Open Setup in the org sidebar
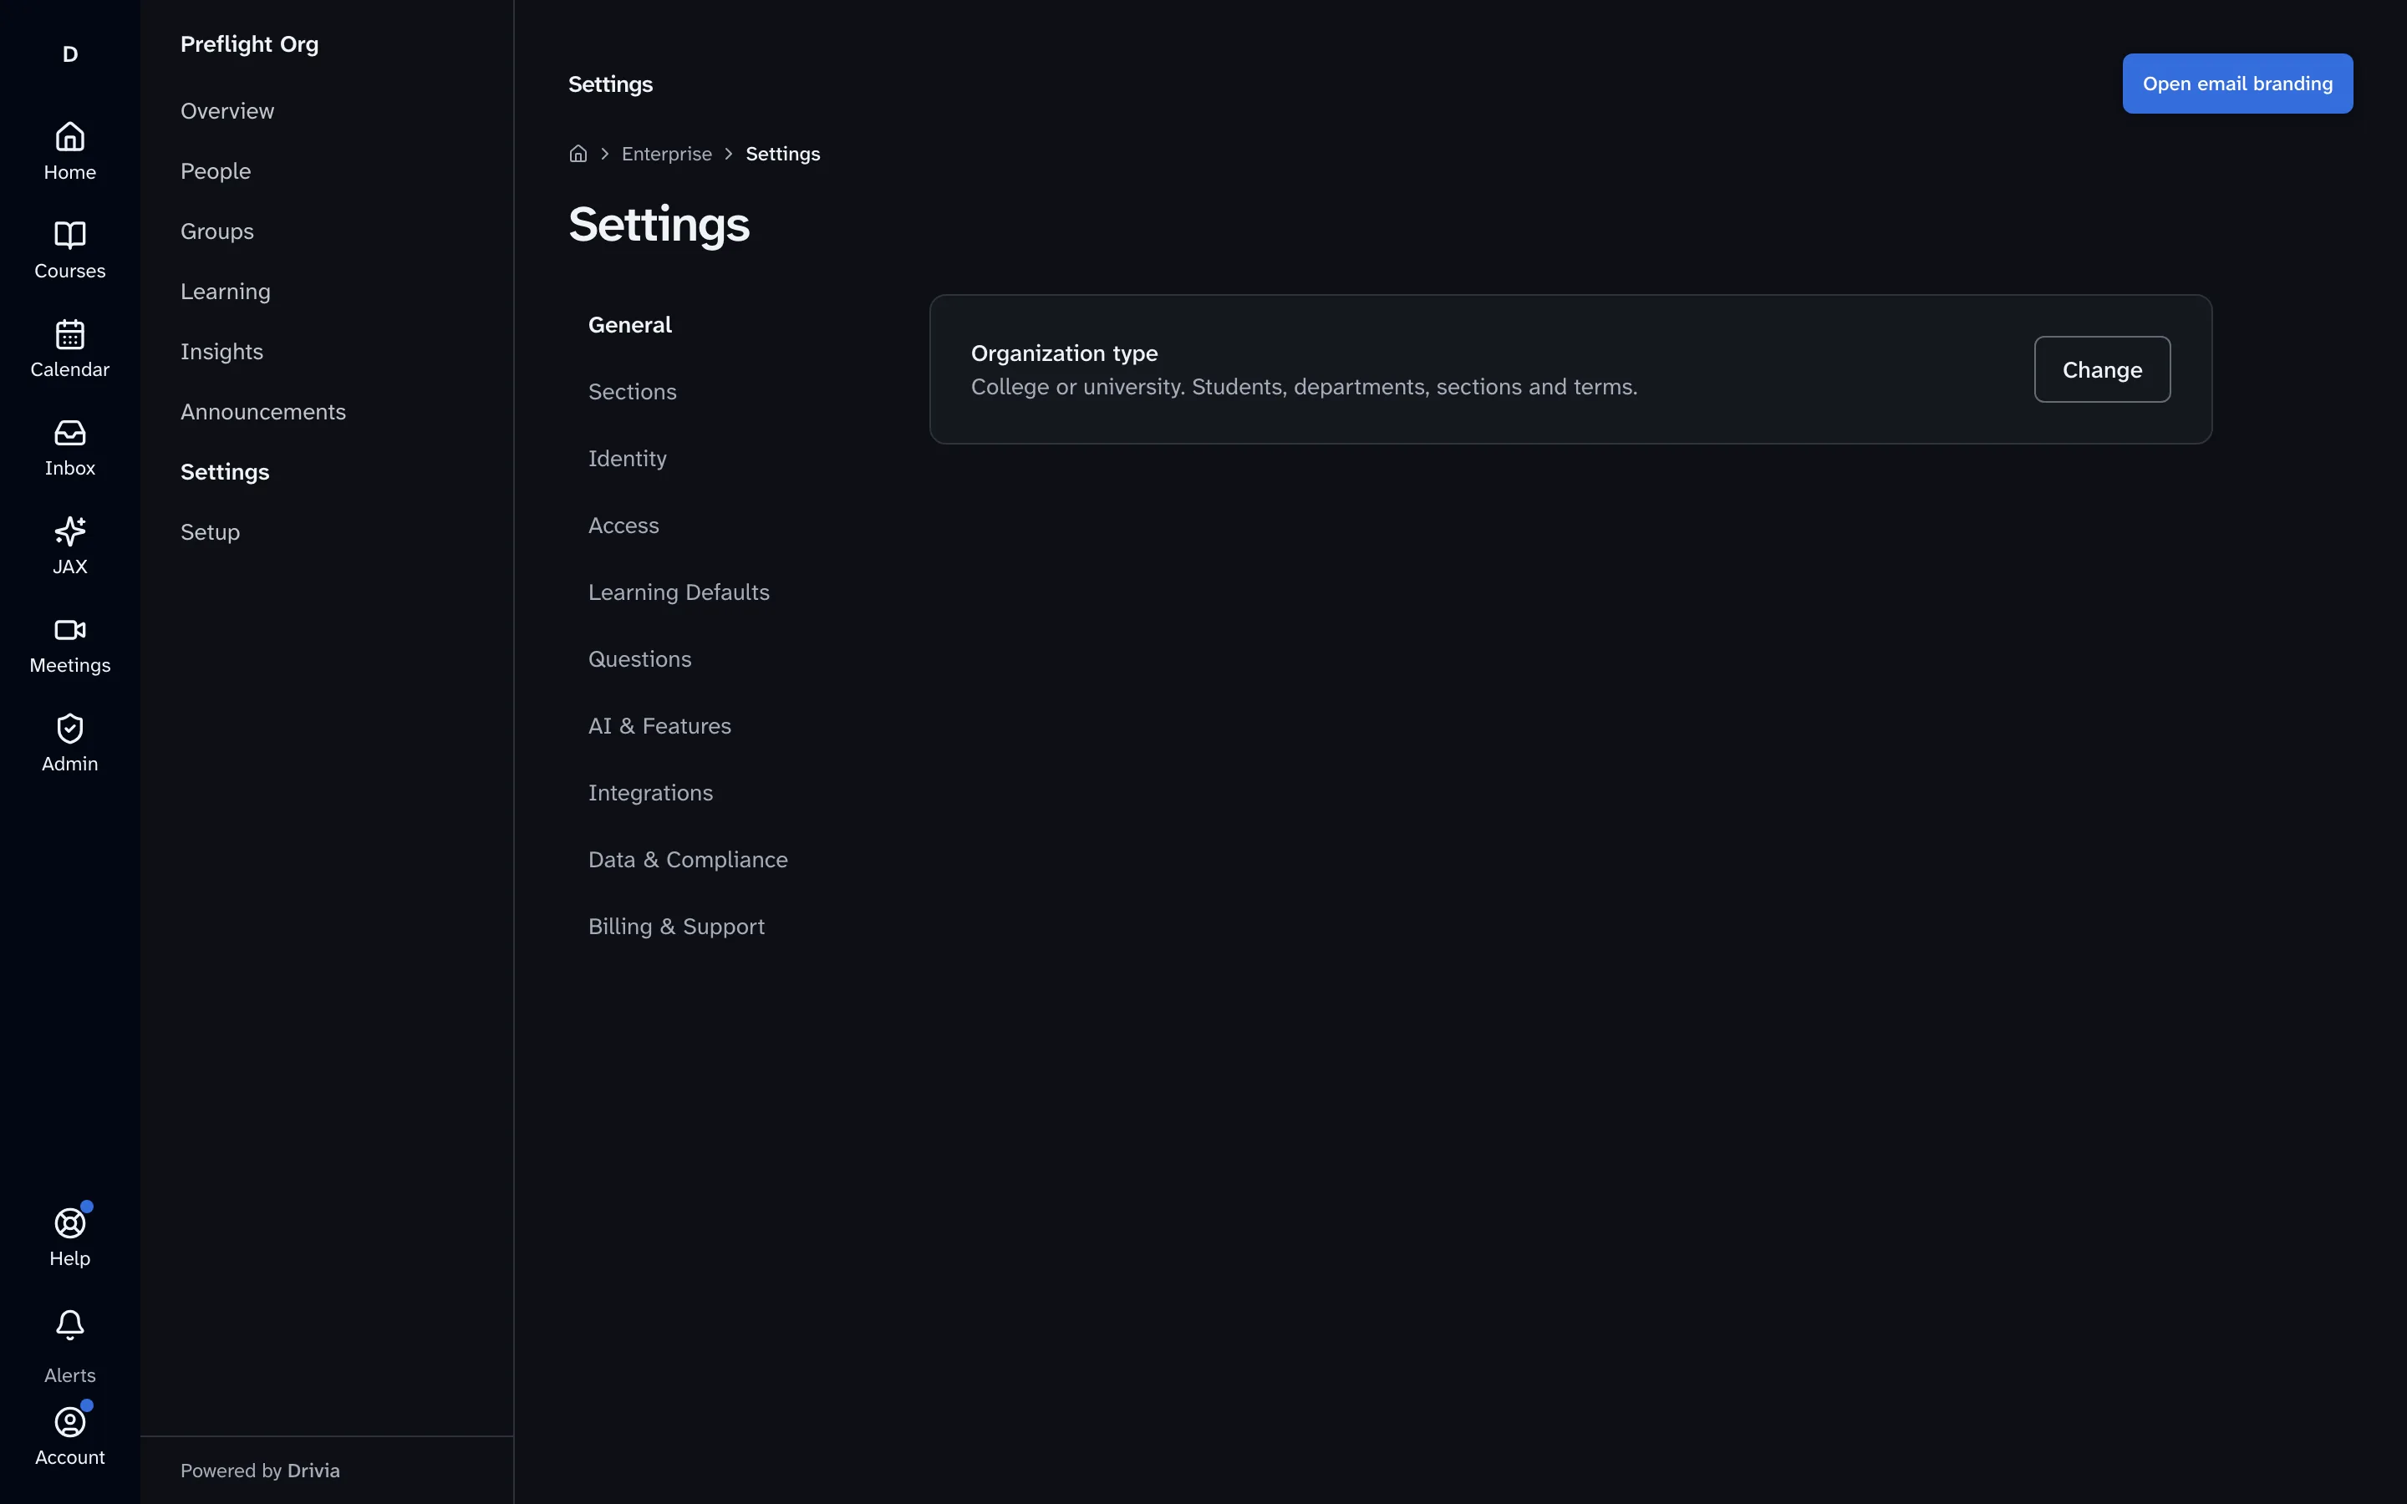The width and height of the screenshot is (2407, 1504). [x=210, y=532]
